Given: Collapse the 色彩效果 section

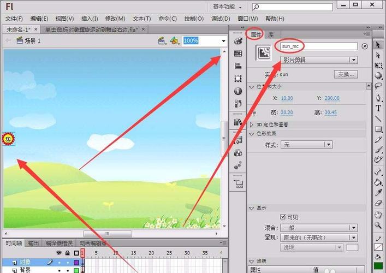Looking at the screenshot, I should (x=251, y=134).
